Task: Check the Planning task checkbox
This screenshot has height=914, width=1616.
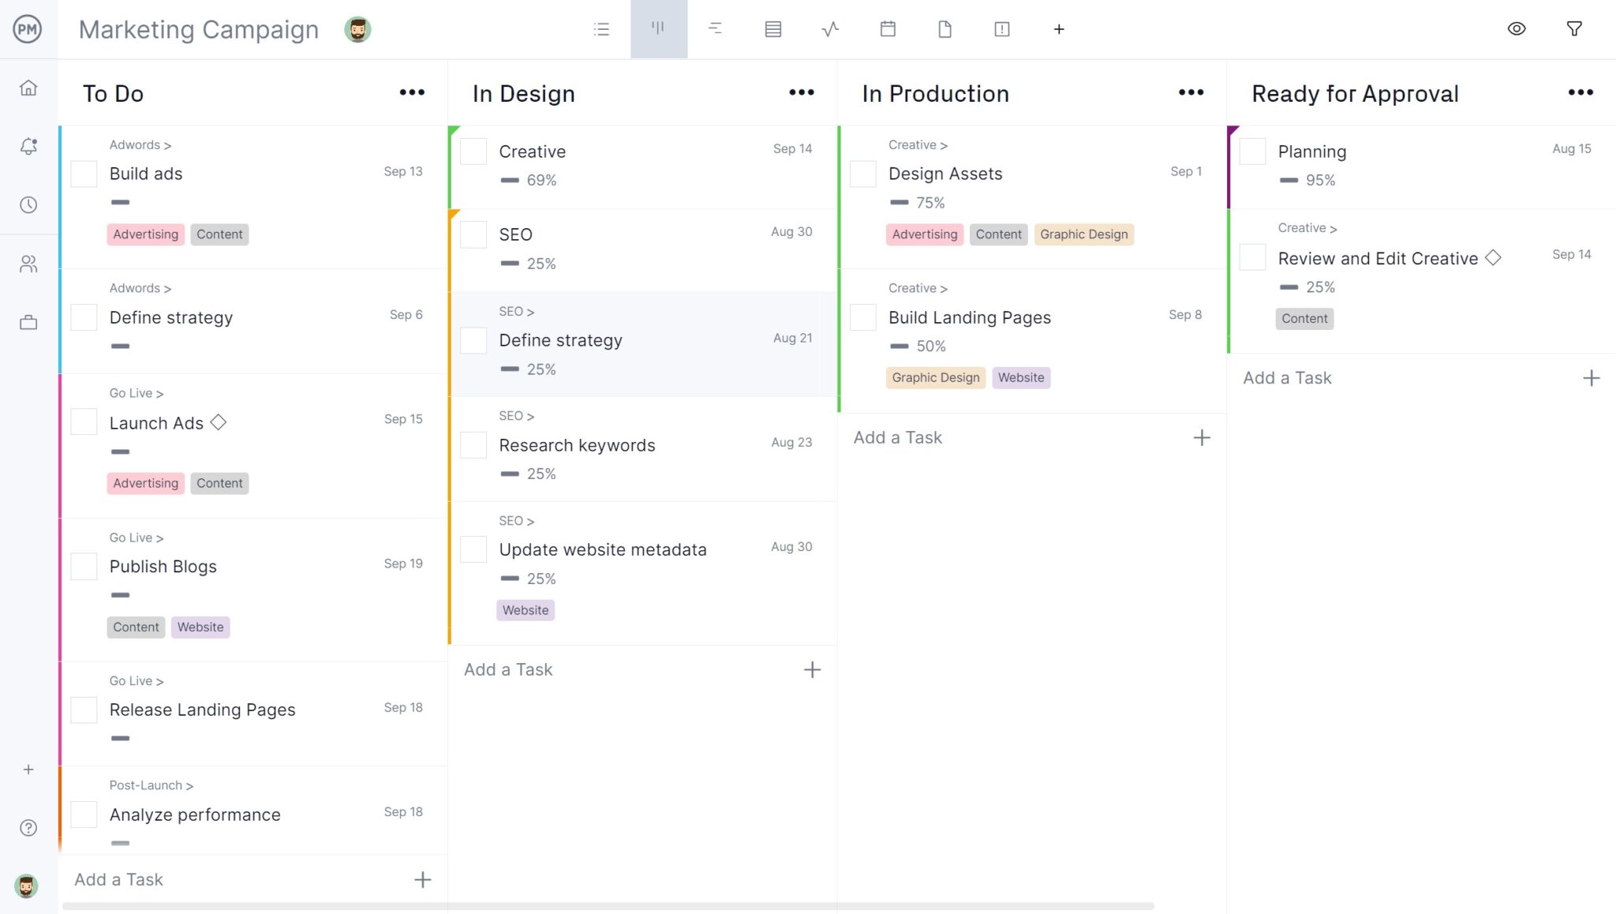Action: pos(1251,151)
